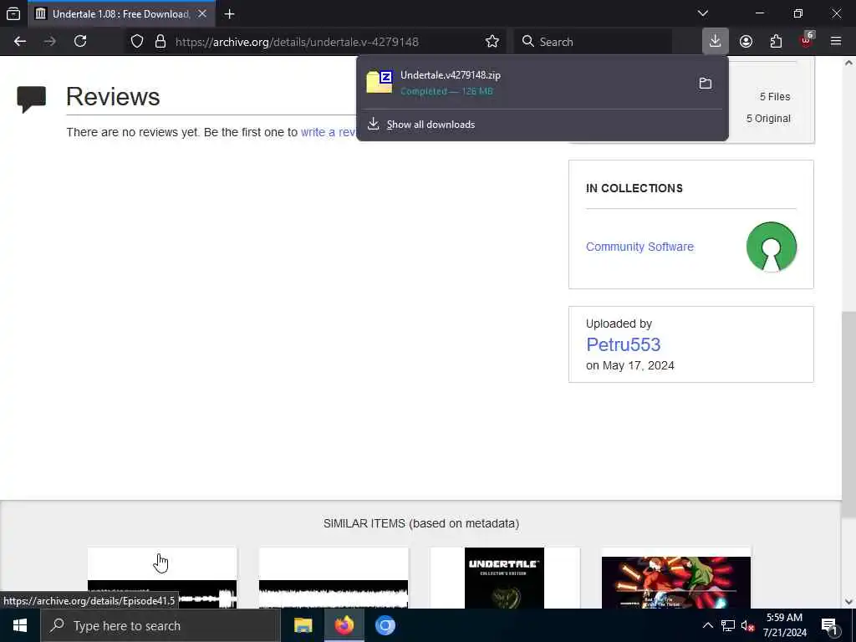The width and height of the screenshot is (856, 642).
Task: Open the Windows Start menu
Action: click(20, 625)
